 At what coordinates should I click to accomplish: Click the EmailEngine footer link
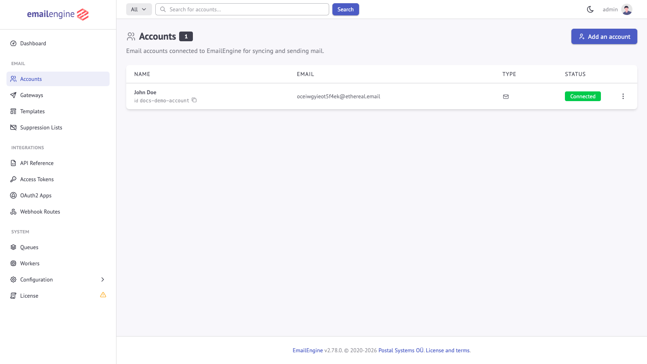[x=308, y=350]
